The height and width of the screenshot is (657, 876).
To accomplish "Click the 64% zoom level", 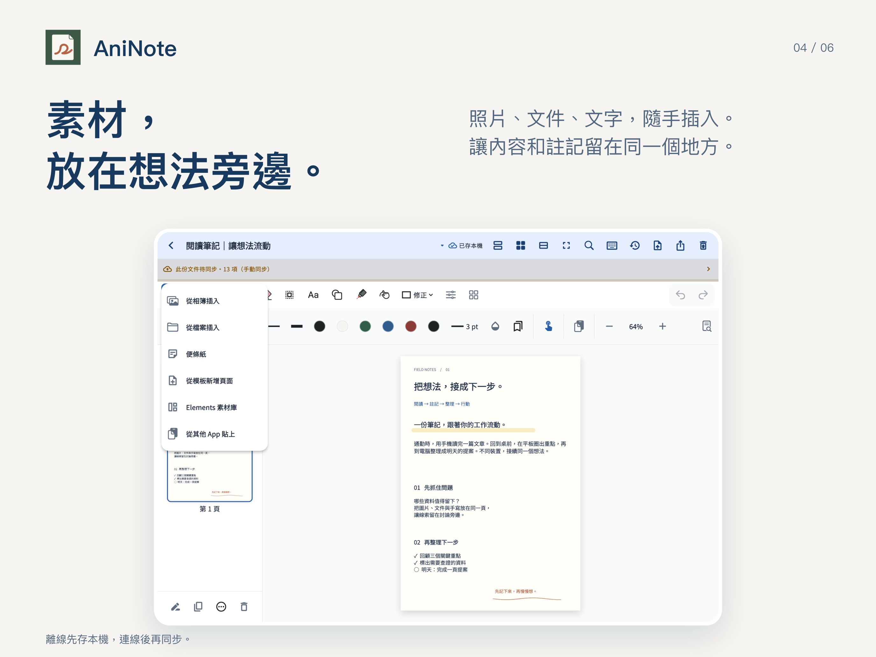I will [636, 327].
